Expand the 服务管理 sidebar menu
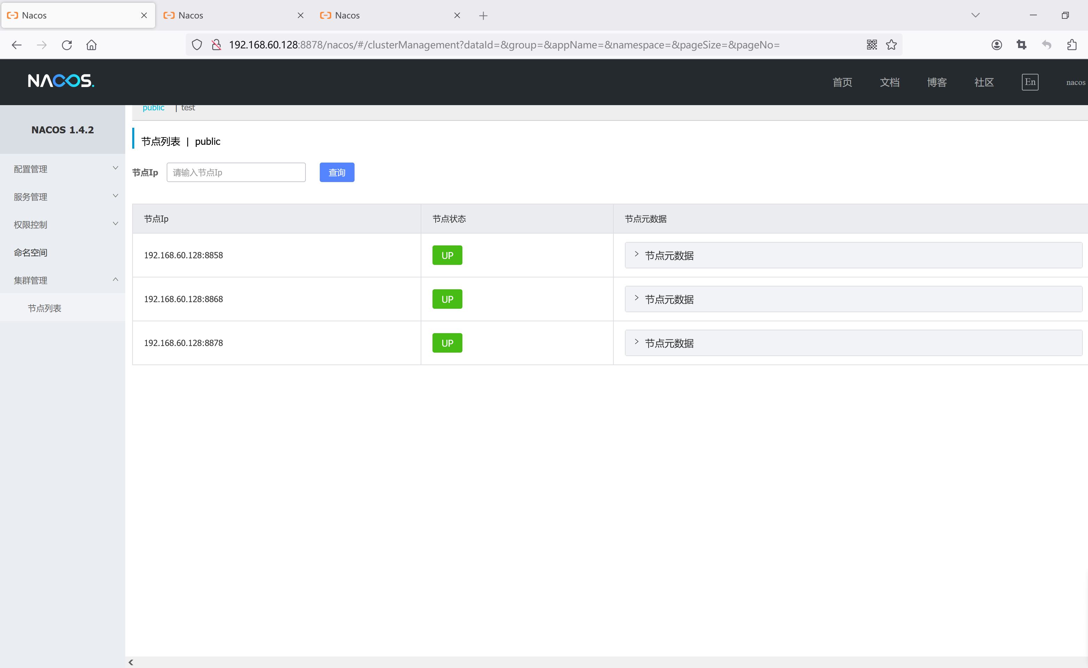The image size is (1088, 668). 63,197
